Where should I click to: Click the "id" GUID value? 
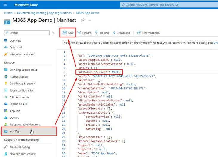[119, 56]
